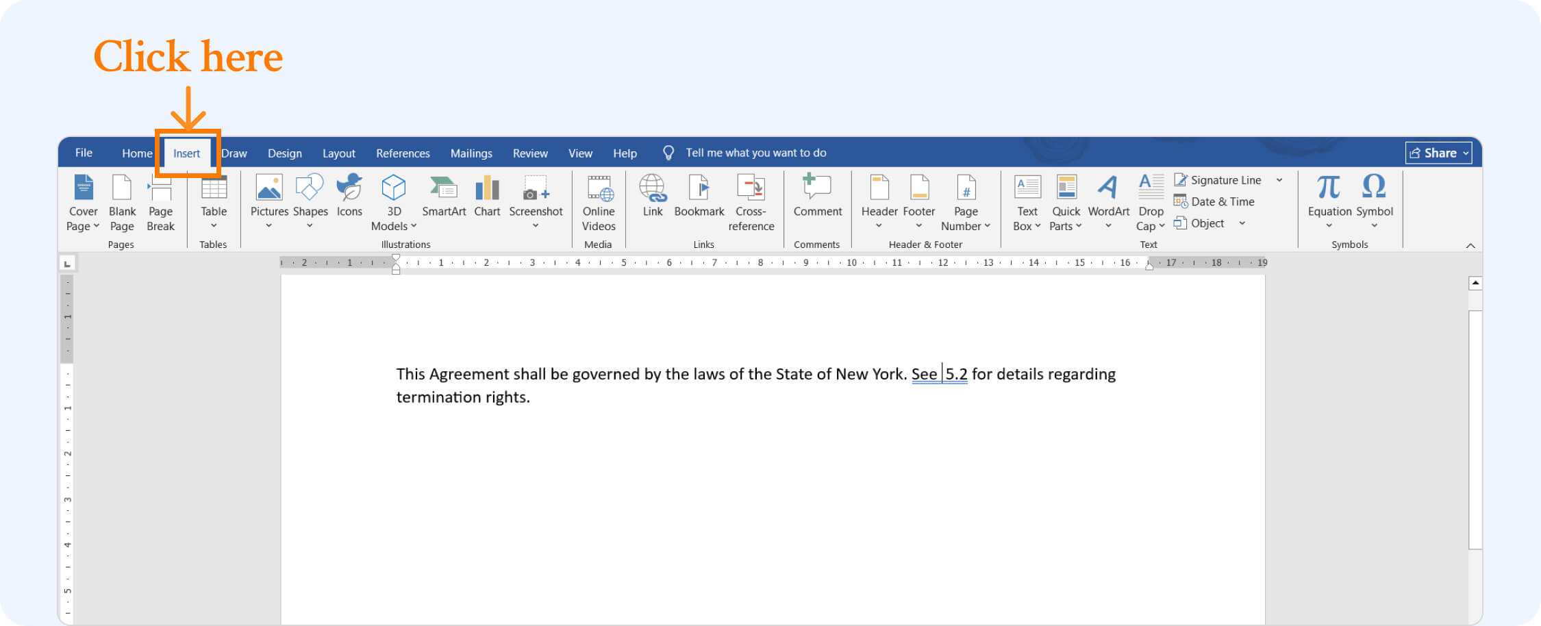Open Quick Parts
The width and height of the screenshot is (1541, 626).
click(1066, 203)
